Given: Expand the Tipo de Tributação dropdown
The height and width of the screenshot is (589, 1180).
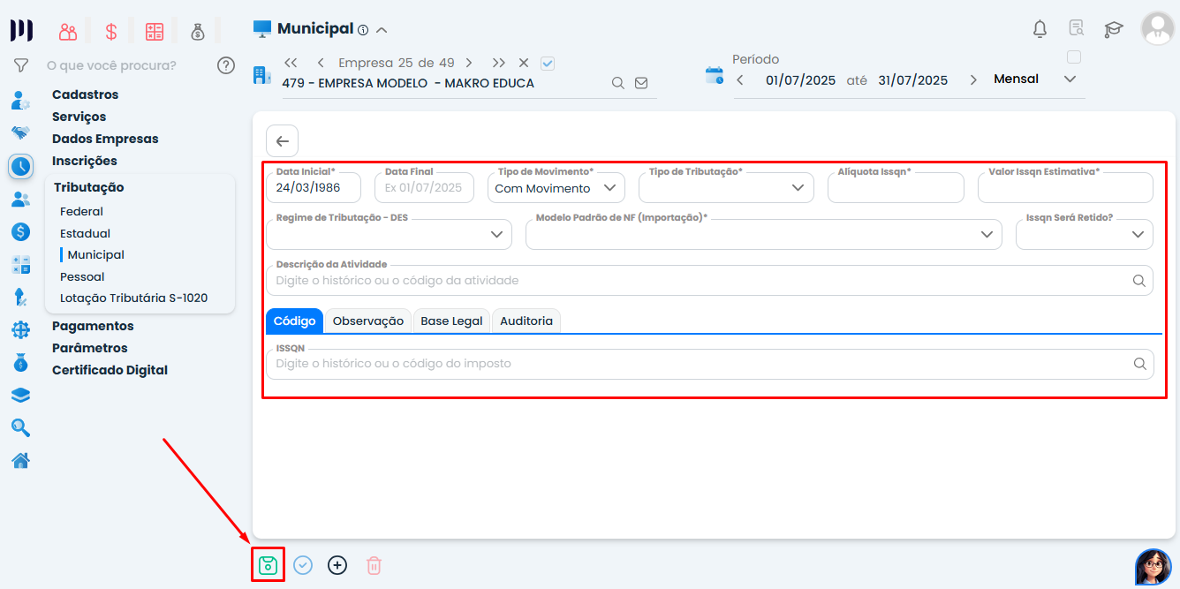Looking at the screenshot, I should [x=725, y=188].
